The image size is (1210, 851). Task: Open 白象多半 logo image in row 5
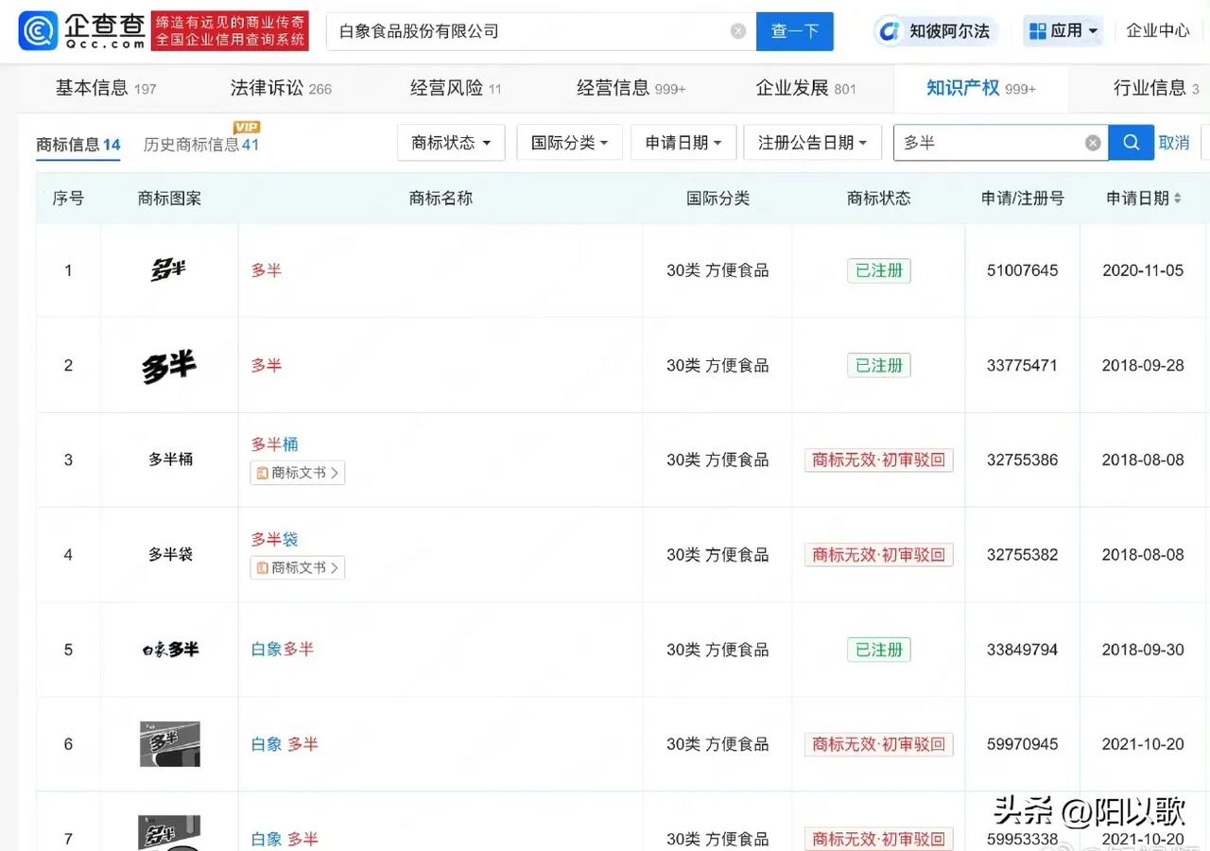[x=170, y=650]
